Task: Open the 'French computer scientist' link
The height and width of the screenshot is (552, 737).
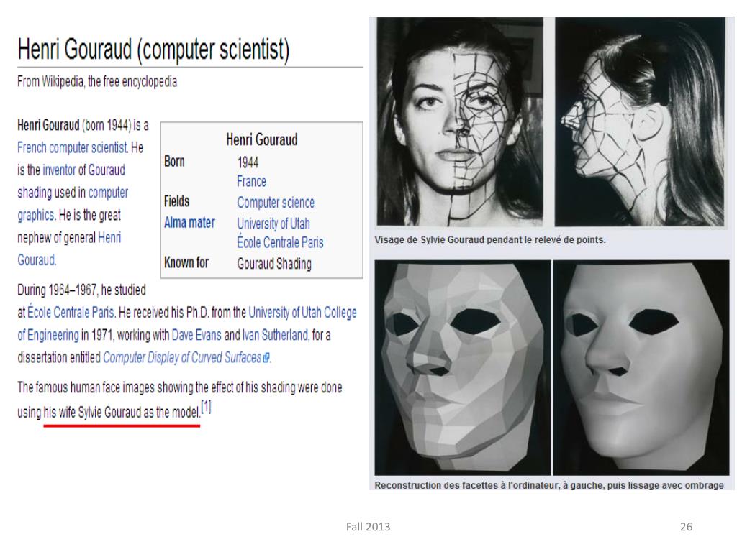Action: (x=73, y=147)
